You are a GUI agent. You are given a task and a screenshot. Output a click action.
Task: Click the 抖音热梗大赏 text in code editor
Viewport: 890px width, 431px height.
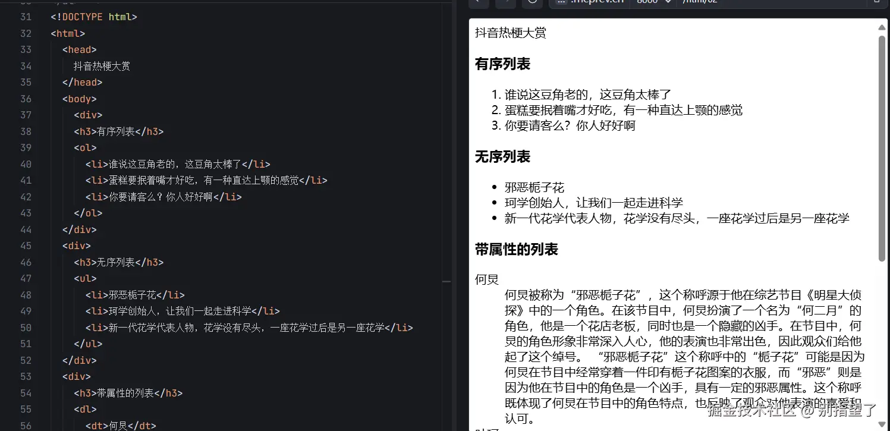(102, 66)
